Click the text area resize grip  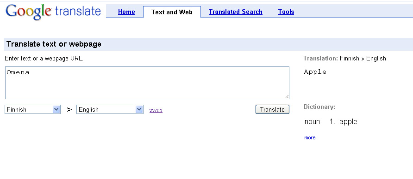[x=287, y=96]
